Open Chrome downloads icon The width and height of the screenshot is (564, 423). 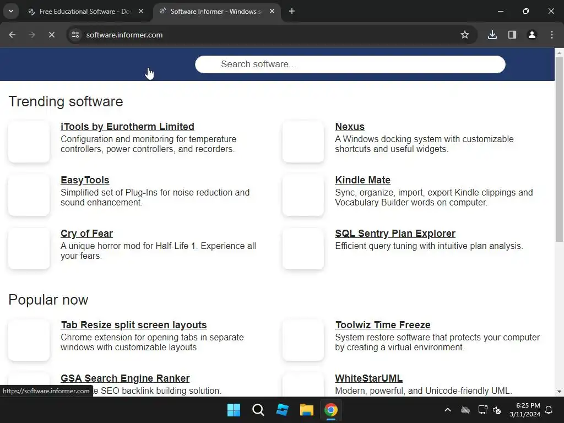point(492,35)
